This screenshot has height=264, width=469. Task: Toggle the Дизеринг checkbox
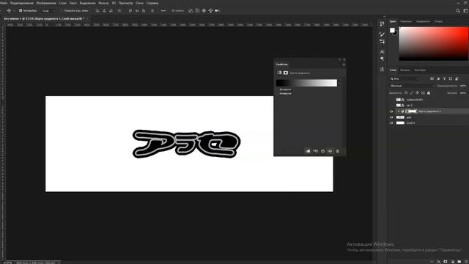(x=277, y=89)
